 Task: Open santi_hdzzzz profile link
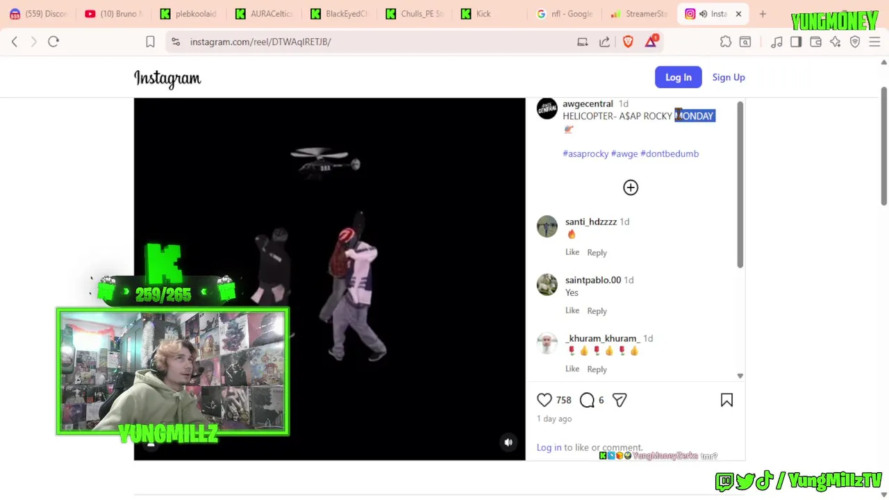(591, 222)
